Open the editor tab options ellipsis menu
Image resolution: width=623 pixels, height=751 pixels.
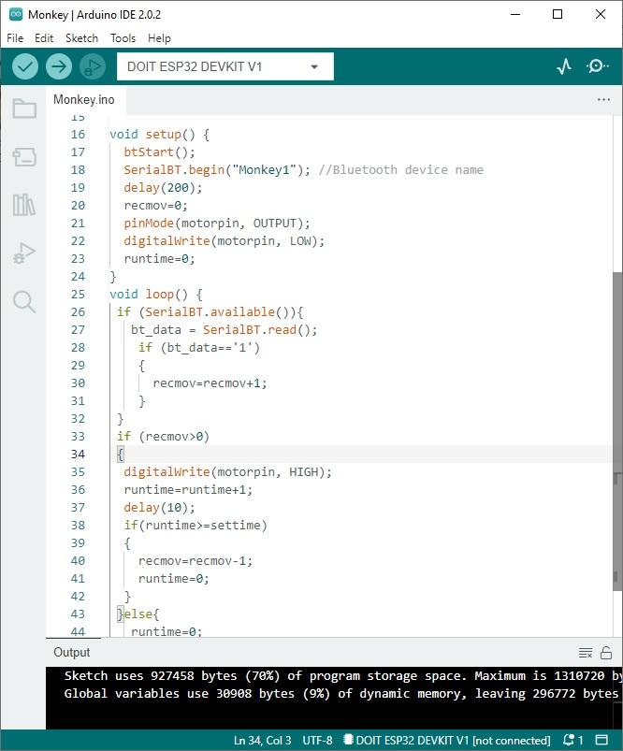pyautogui.click(x=604, y=100)
